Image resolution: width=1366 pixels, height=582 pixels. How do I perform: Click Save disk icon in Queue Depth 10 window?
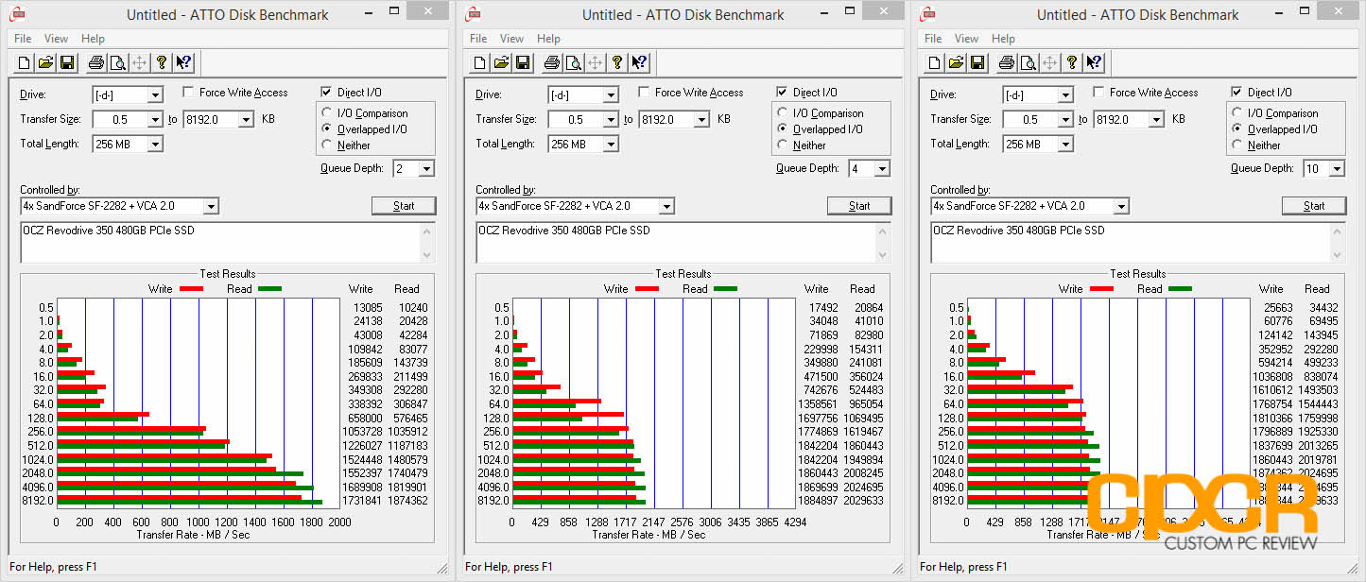pos(977,63)
